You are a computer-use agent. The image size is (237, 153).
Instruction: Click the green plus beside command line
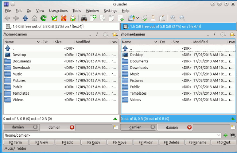click(x=225, y=135)
